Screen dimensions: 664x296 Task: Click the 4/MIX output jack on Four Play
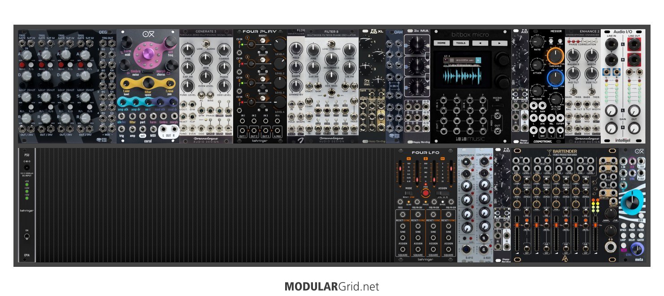[x=278, y=130]
